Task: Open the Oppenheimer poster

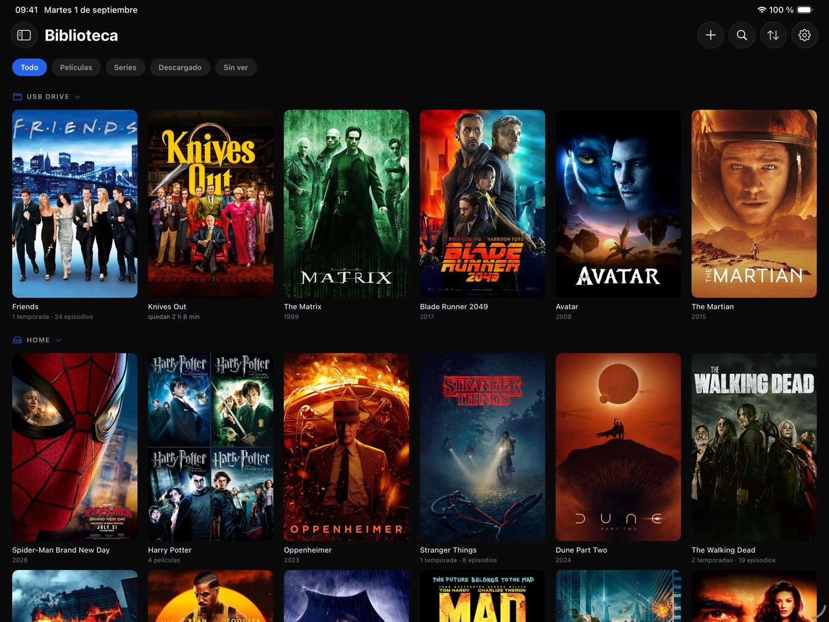Action: point(346,447)
